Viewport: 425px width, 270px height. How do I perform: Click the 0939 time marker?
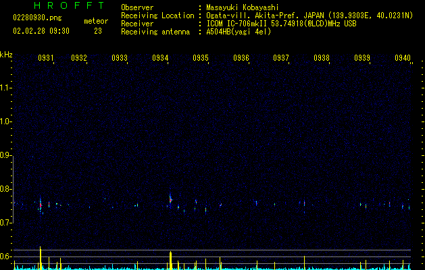click(362, 58)
